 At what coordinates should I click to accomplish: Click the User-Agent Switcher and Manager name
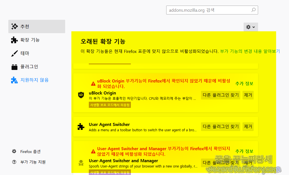(124, 161)
